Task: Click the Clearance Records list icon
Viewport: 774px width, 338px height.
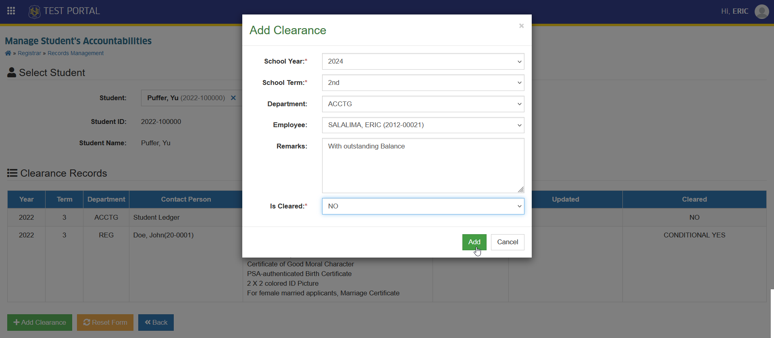Action: (12, 173)
